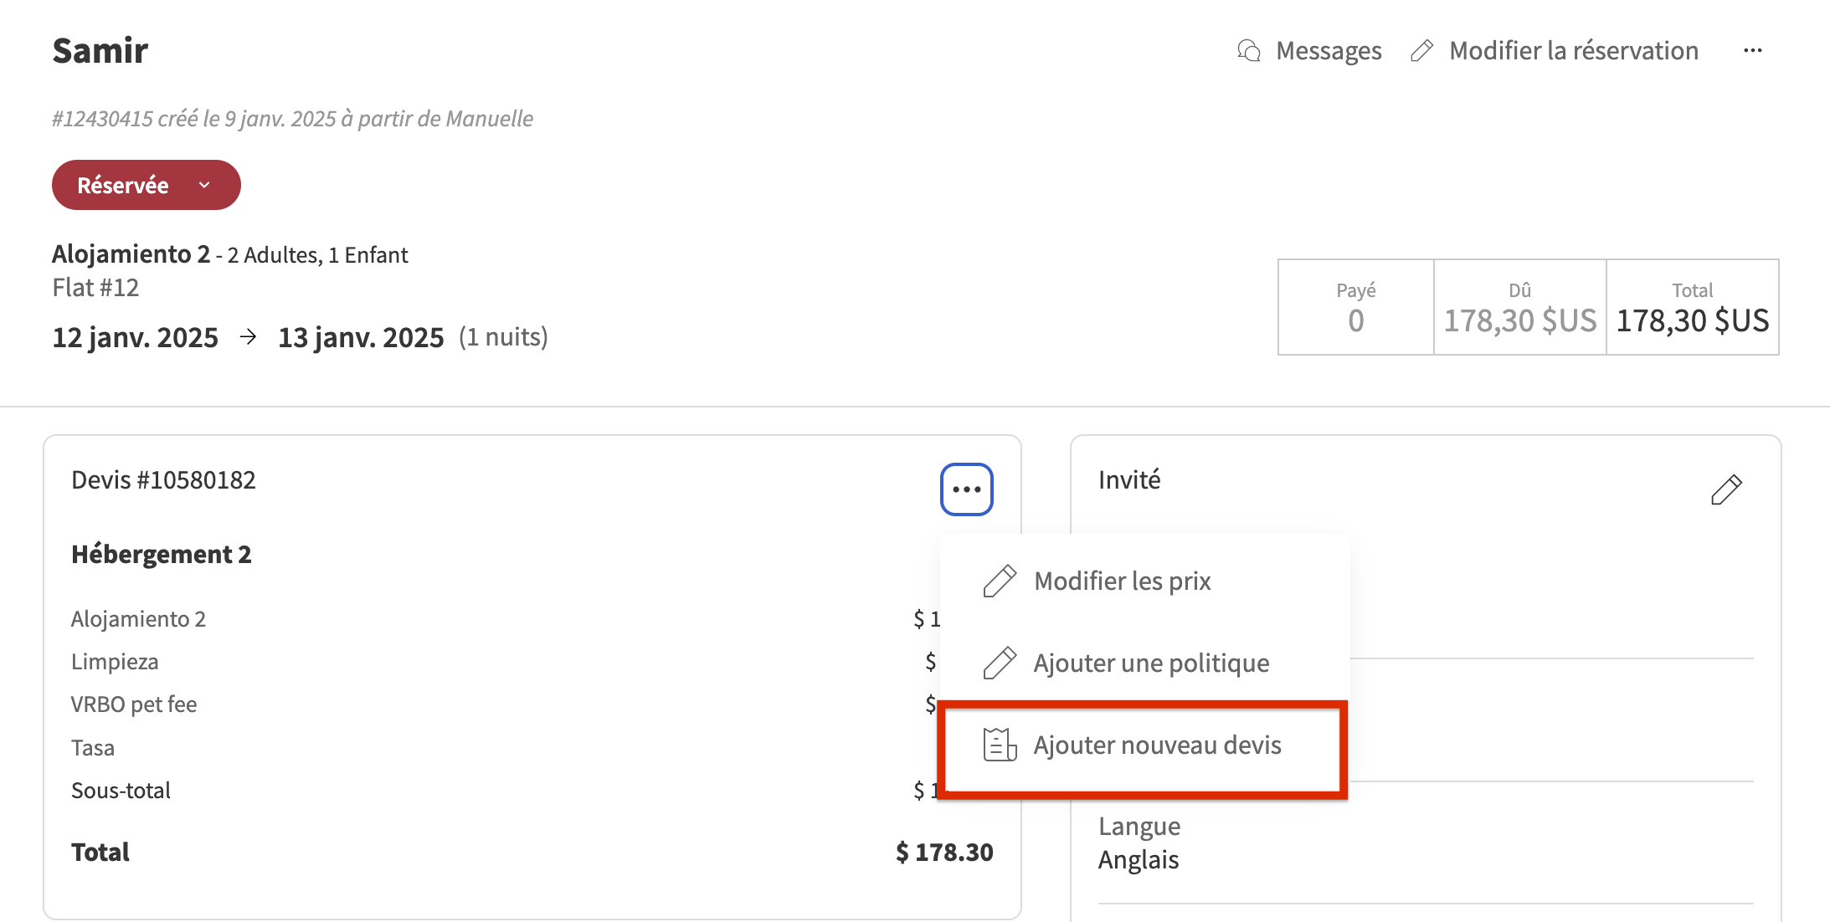The width and height of the screenshot is (1830, 922).
Task: Click the Dû 178,30 $US box
Action: (x=1519, y=307)
